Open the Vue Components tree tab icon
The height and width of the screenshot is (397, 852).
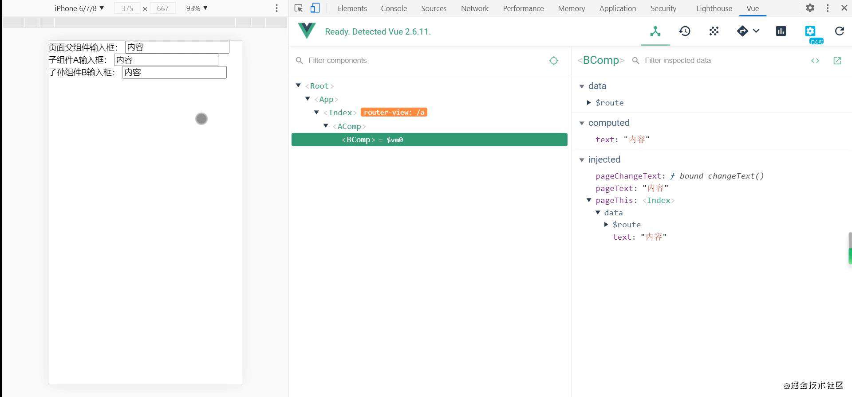[655, 31]
